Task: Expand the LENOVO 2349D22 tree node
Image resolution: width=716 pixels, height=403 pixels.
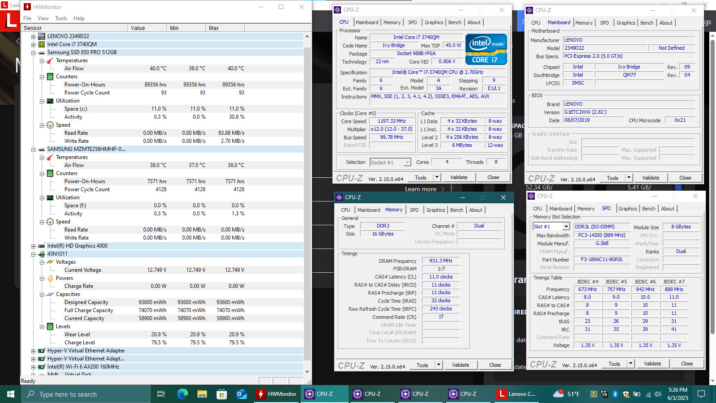Action: [x=34, y=36]
